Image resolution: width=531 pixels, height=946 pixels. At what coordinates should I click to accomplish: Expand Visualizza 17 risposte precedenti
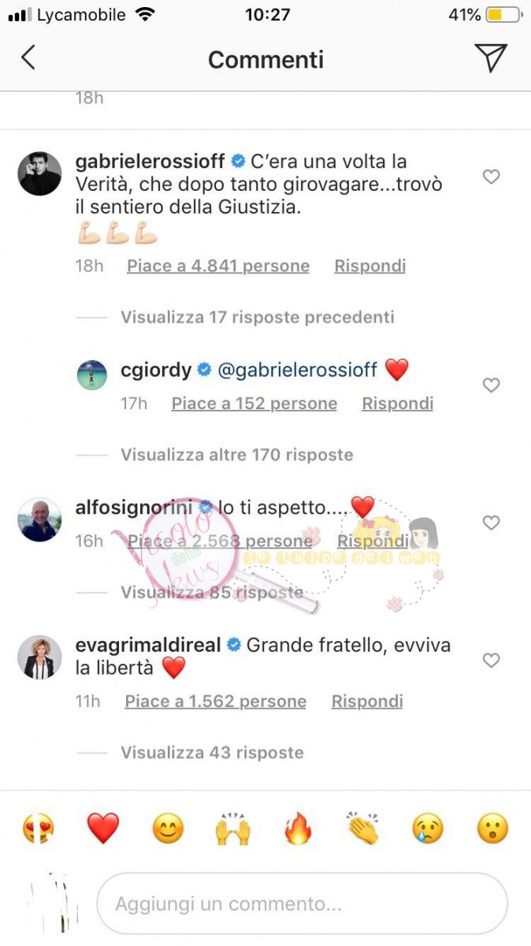(x=258, y=317)
